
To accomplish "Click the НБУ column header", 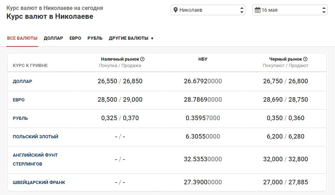I will [203, 59].
